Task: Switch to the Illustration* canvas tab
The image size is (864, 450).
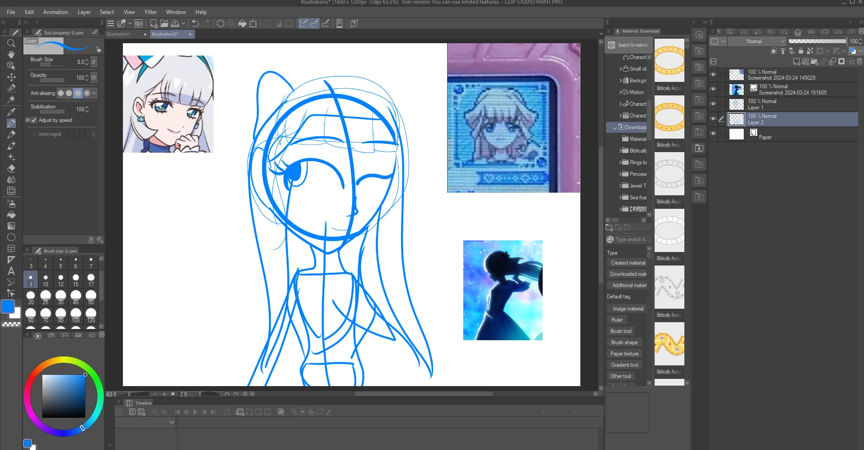Action: [118, 34]
